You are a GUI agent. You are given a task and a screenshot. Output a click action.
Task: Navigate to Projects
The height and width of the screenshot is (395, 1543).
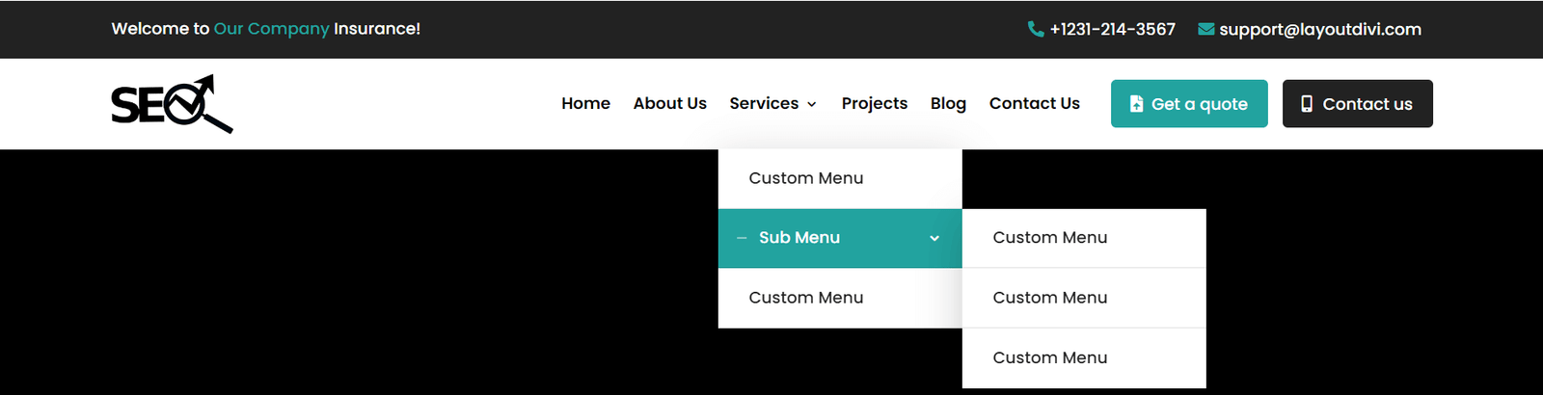click(874, 103)
